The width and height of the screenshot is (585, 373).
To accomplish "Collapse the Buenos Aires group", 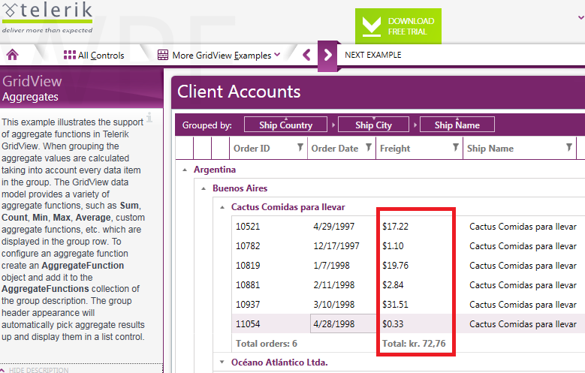I will tap(204, 188).
